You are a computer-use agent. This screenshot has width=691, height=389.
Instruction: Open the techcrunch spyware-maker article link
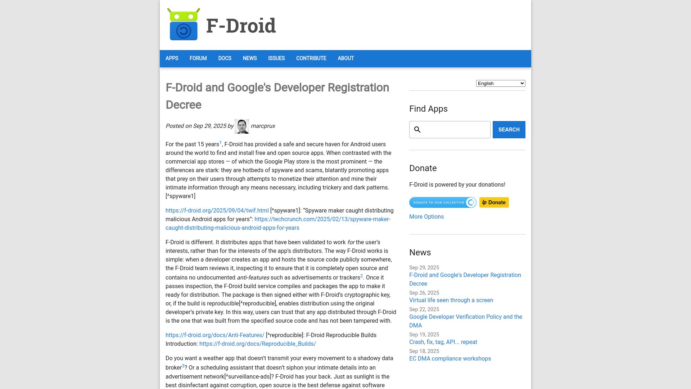pos(278,224)
